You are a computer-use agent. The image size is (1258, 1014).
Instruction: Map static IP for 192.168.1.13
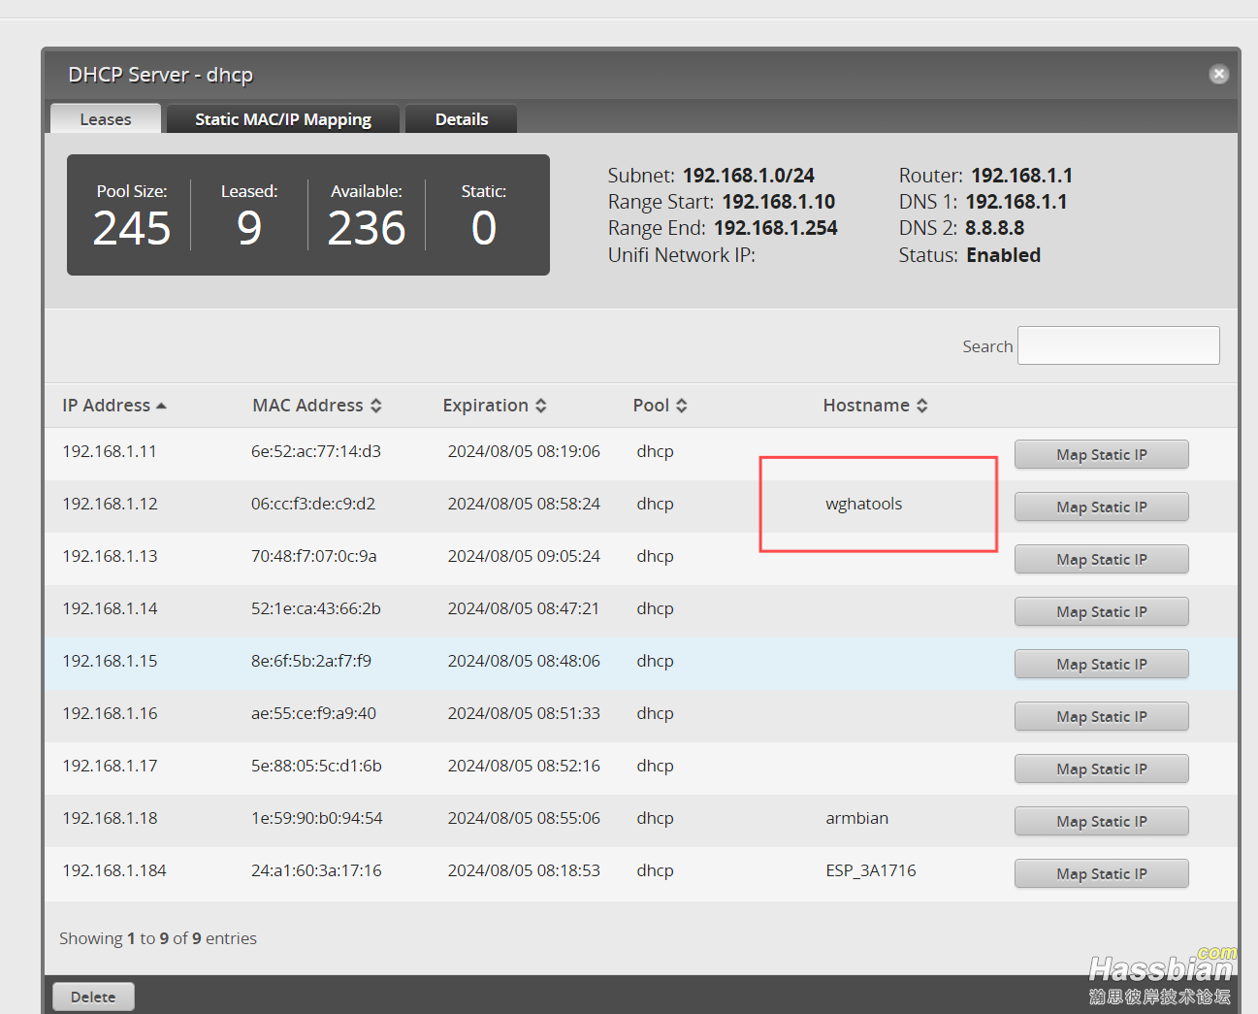(1102, 559)
